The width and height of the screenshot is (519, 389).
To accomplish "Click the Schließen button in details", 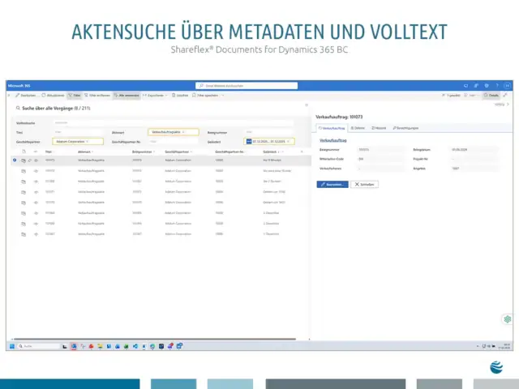I will click(364, 184).
